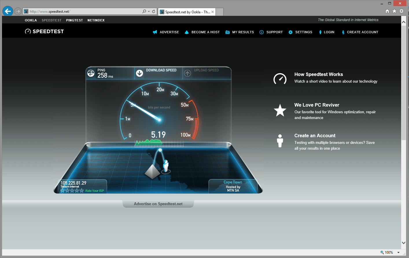Click the UPLOAD SPEED label
The height and width of the screenshot is (258, 409).
click(206, 70)
